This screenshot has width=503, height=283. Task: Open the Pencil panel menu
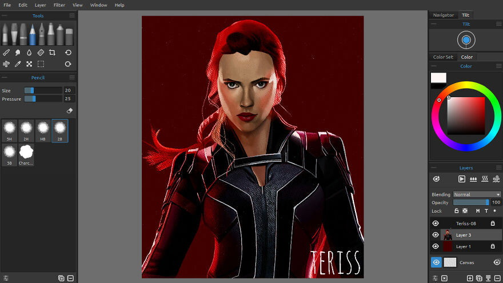(72, 77)
